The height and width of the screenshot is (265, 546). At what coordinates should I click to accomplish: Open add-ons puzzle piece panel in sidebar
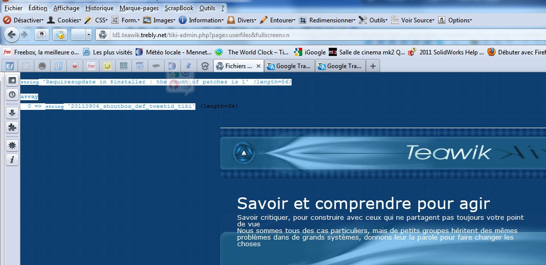(x=12, y=128)
